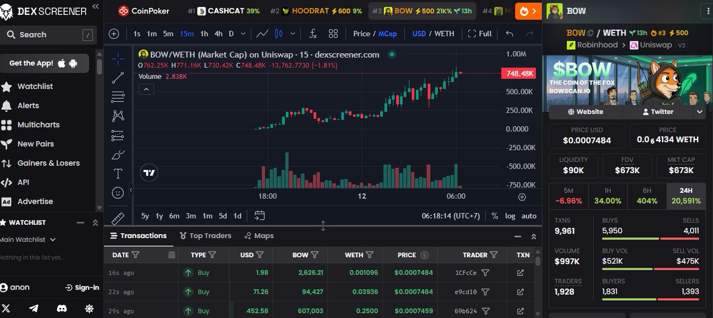The height and width of the screenshot is (318, 713).
Task: Select the 1H stats tab
Action: pyautogui.click(x=607, y=196)
